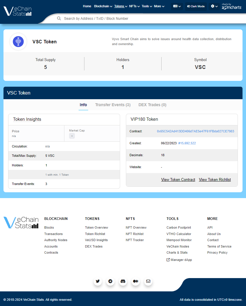
Task: Click View Token Richlist
Action: (x=215, y=180)
